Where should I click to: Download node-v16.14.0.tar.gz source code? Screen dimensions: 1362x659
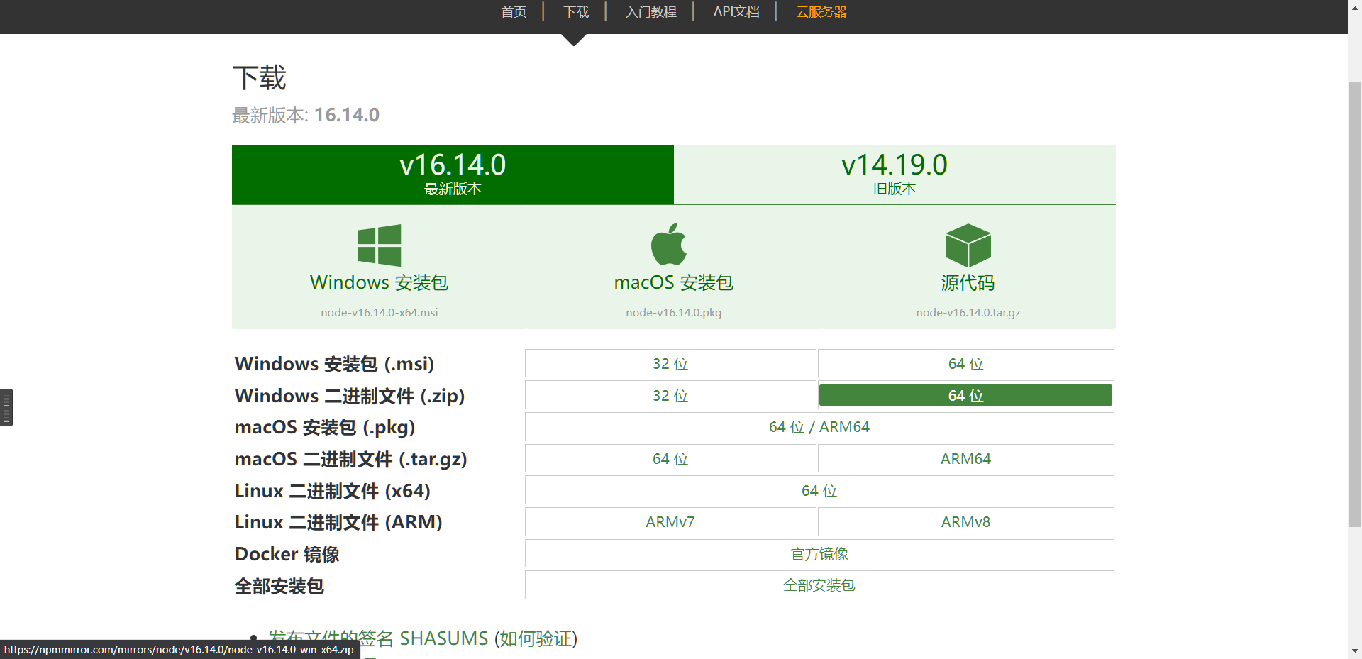(967, 312)
